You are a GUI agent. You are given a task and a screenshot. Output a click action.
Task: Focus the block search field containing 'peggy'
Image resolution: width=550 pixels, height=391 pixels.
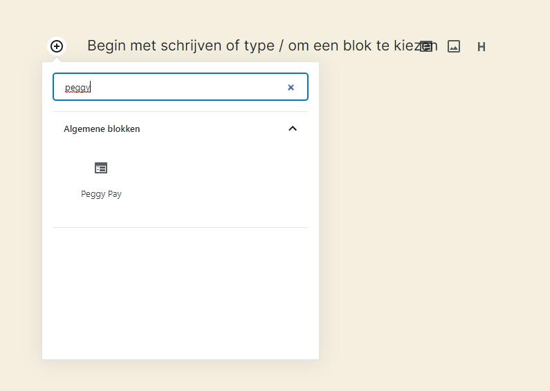tap(181, 87)
